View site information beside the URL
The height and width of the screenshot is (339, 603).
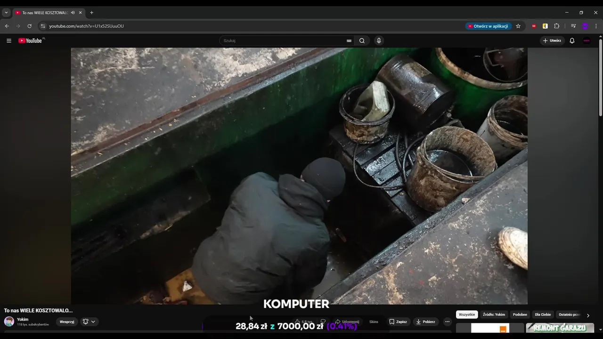coord(42,26)
